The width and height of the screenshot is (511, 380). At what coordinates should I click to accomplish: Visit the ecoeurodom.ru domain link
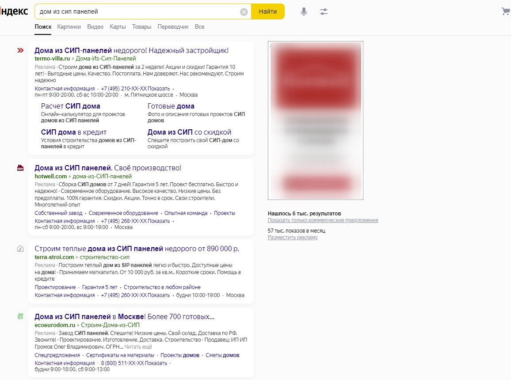pos(55,325)
